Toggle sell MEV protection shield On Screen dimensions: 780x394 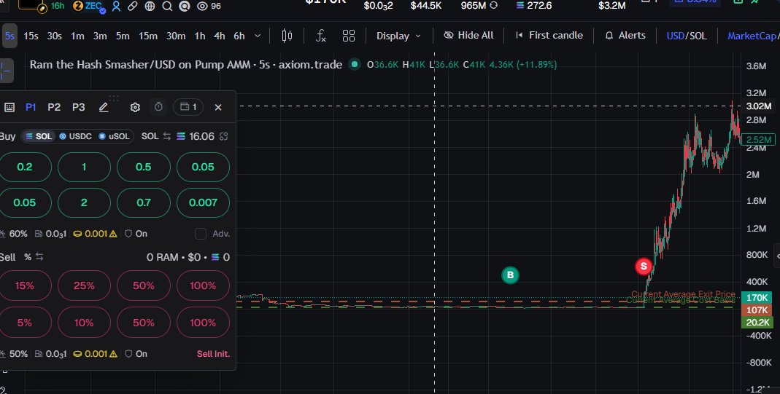pos(136,354)
